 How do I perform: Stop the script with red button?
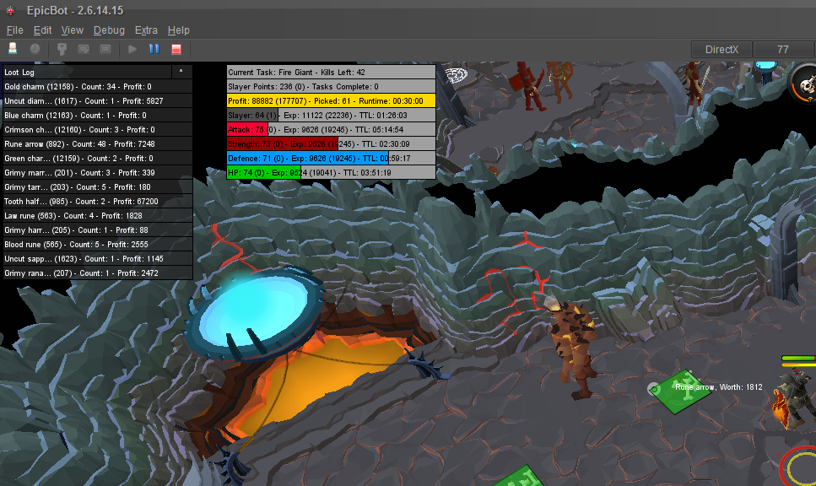click(176, 49)
